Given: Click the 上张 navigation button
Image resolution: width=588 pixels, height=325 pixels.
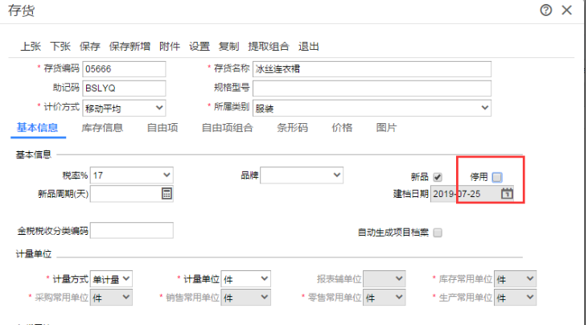Looking at the screenshot, I should (31, 47).
